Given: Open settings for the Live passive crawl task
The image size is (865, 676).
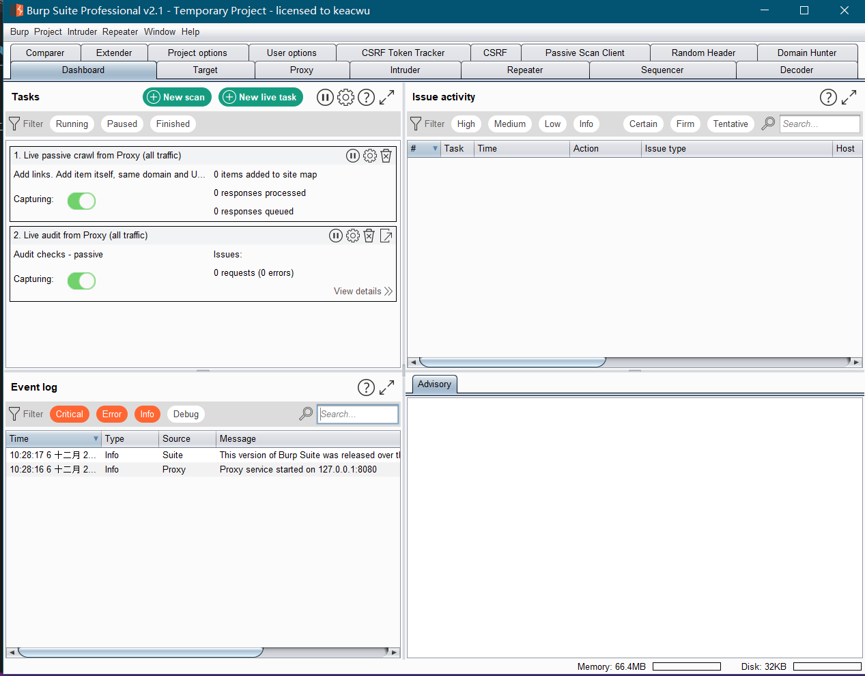Looking at the screenshot, I should coord(370,156).
